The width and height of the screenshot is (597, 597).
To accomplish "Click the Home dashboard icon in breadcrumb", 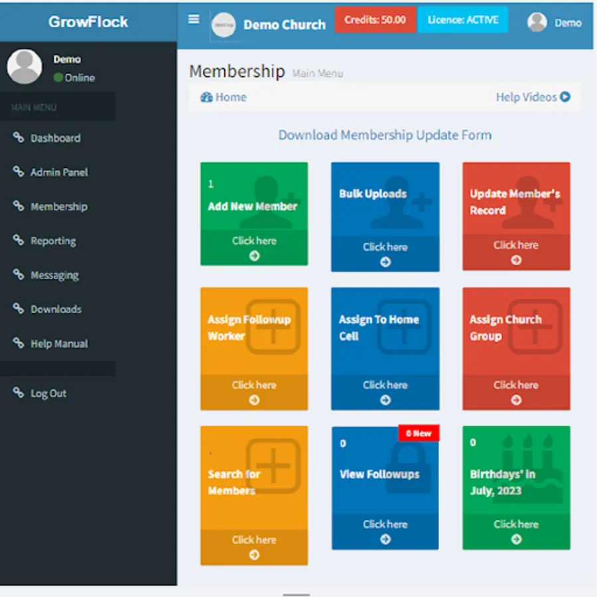I will (206, 98).
